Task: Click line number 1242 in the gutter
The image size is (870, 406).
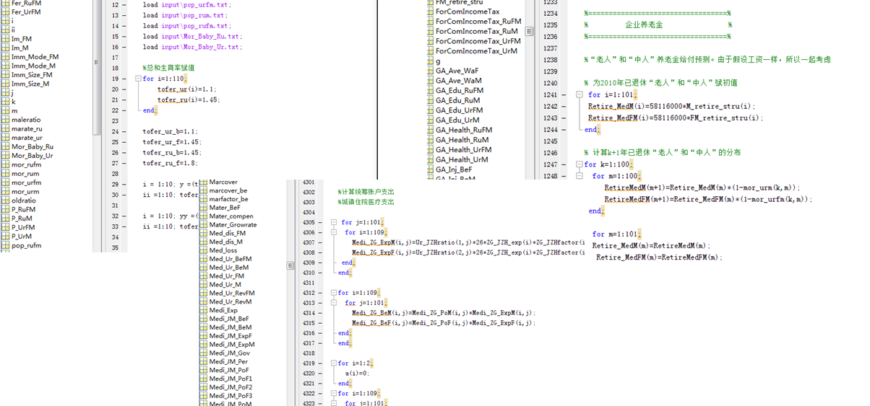Action: point(550,107)
